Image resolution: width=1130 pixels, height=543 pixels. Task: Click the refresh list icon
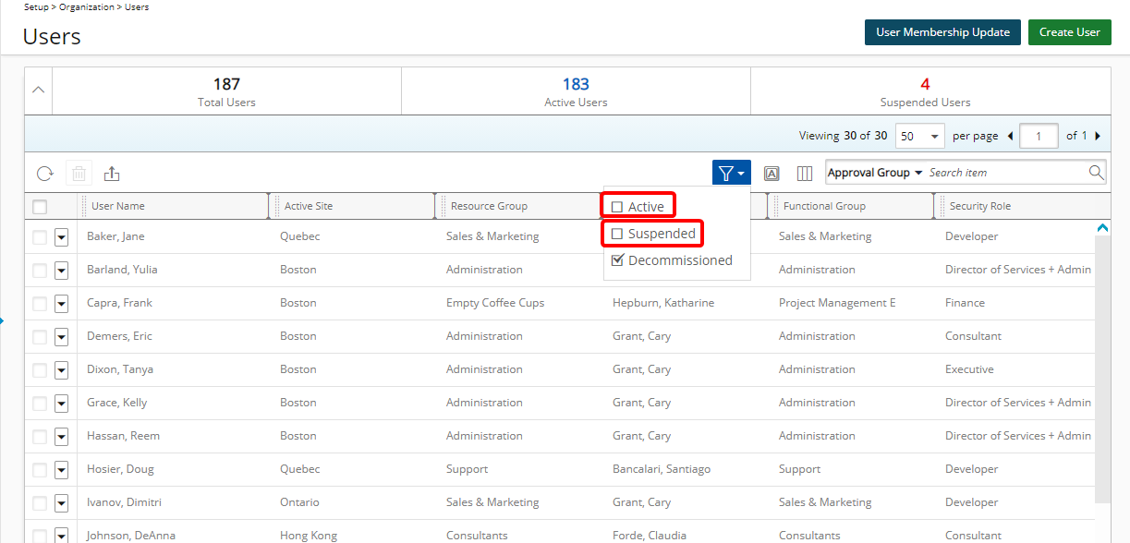[x=44, y=173]
